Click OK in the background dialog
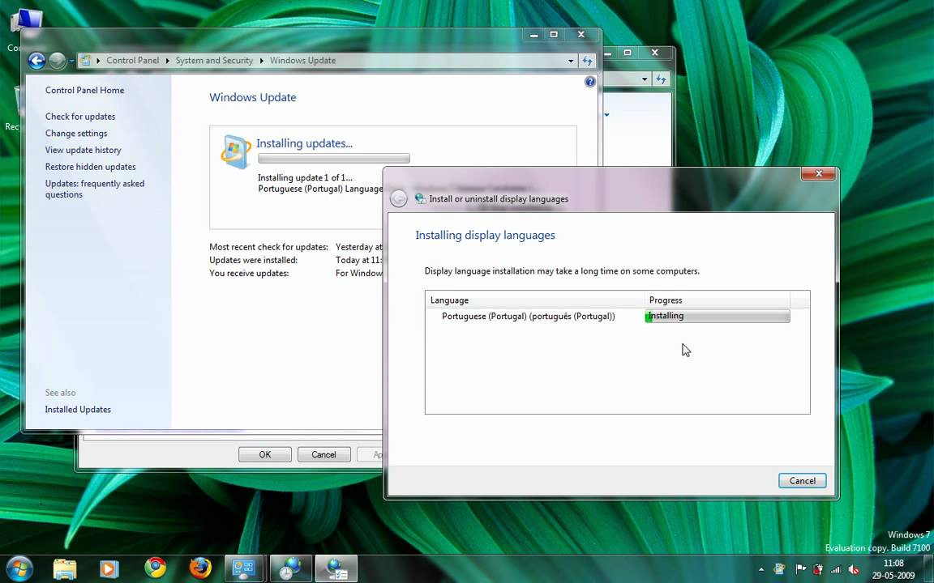 (x=265, y=454)
